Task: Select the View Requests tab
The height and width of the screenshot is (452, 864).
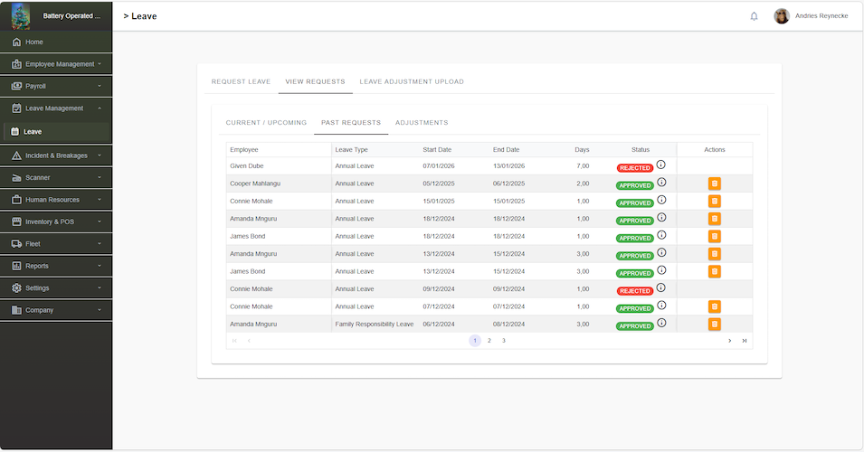Action: click(315, 81)
